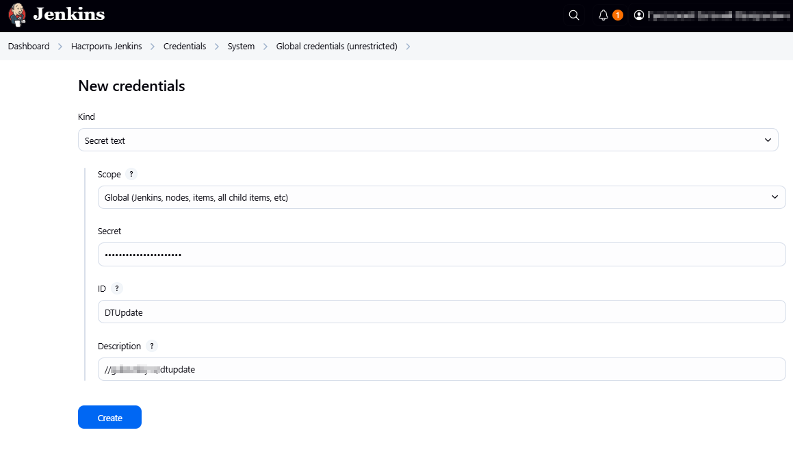Open the Credentials breadcrumb link

[x=185, y=47]
